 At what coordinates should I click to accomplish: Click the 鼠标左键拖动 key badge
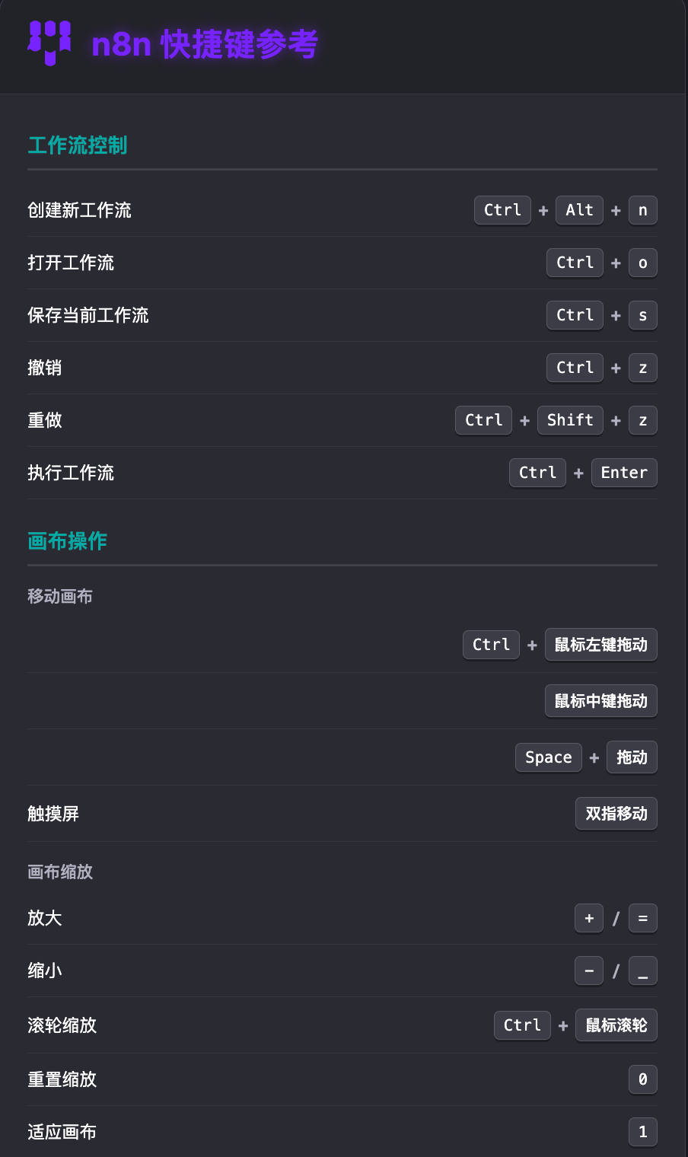point(600,645)
